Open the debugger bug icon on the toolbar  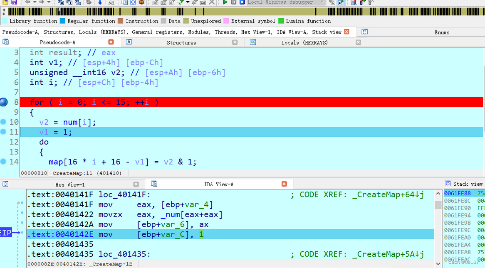click(x=141, y=2)
